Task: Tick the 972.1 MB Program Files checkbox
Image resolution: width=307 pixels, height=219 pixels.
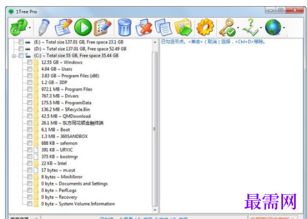Action: [x=30, y=89]
